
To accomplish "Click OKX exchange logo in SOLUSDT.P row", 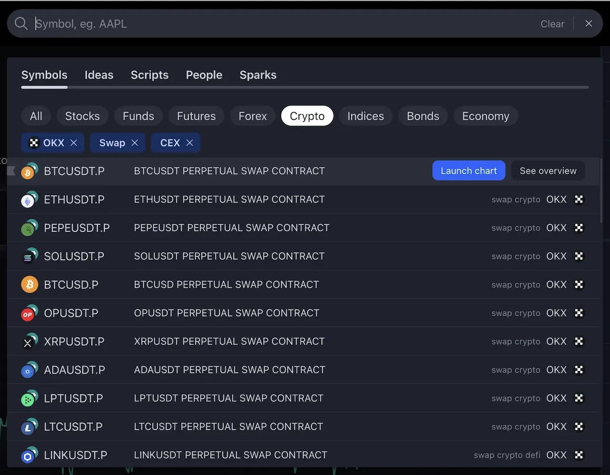I will click(x=579, y=256).
